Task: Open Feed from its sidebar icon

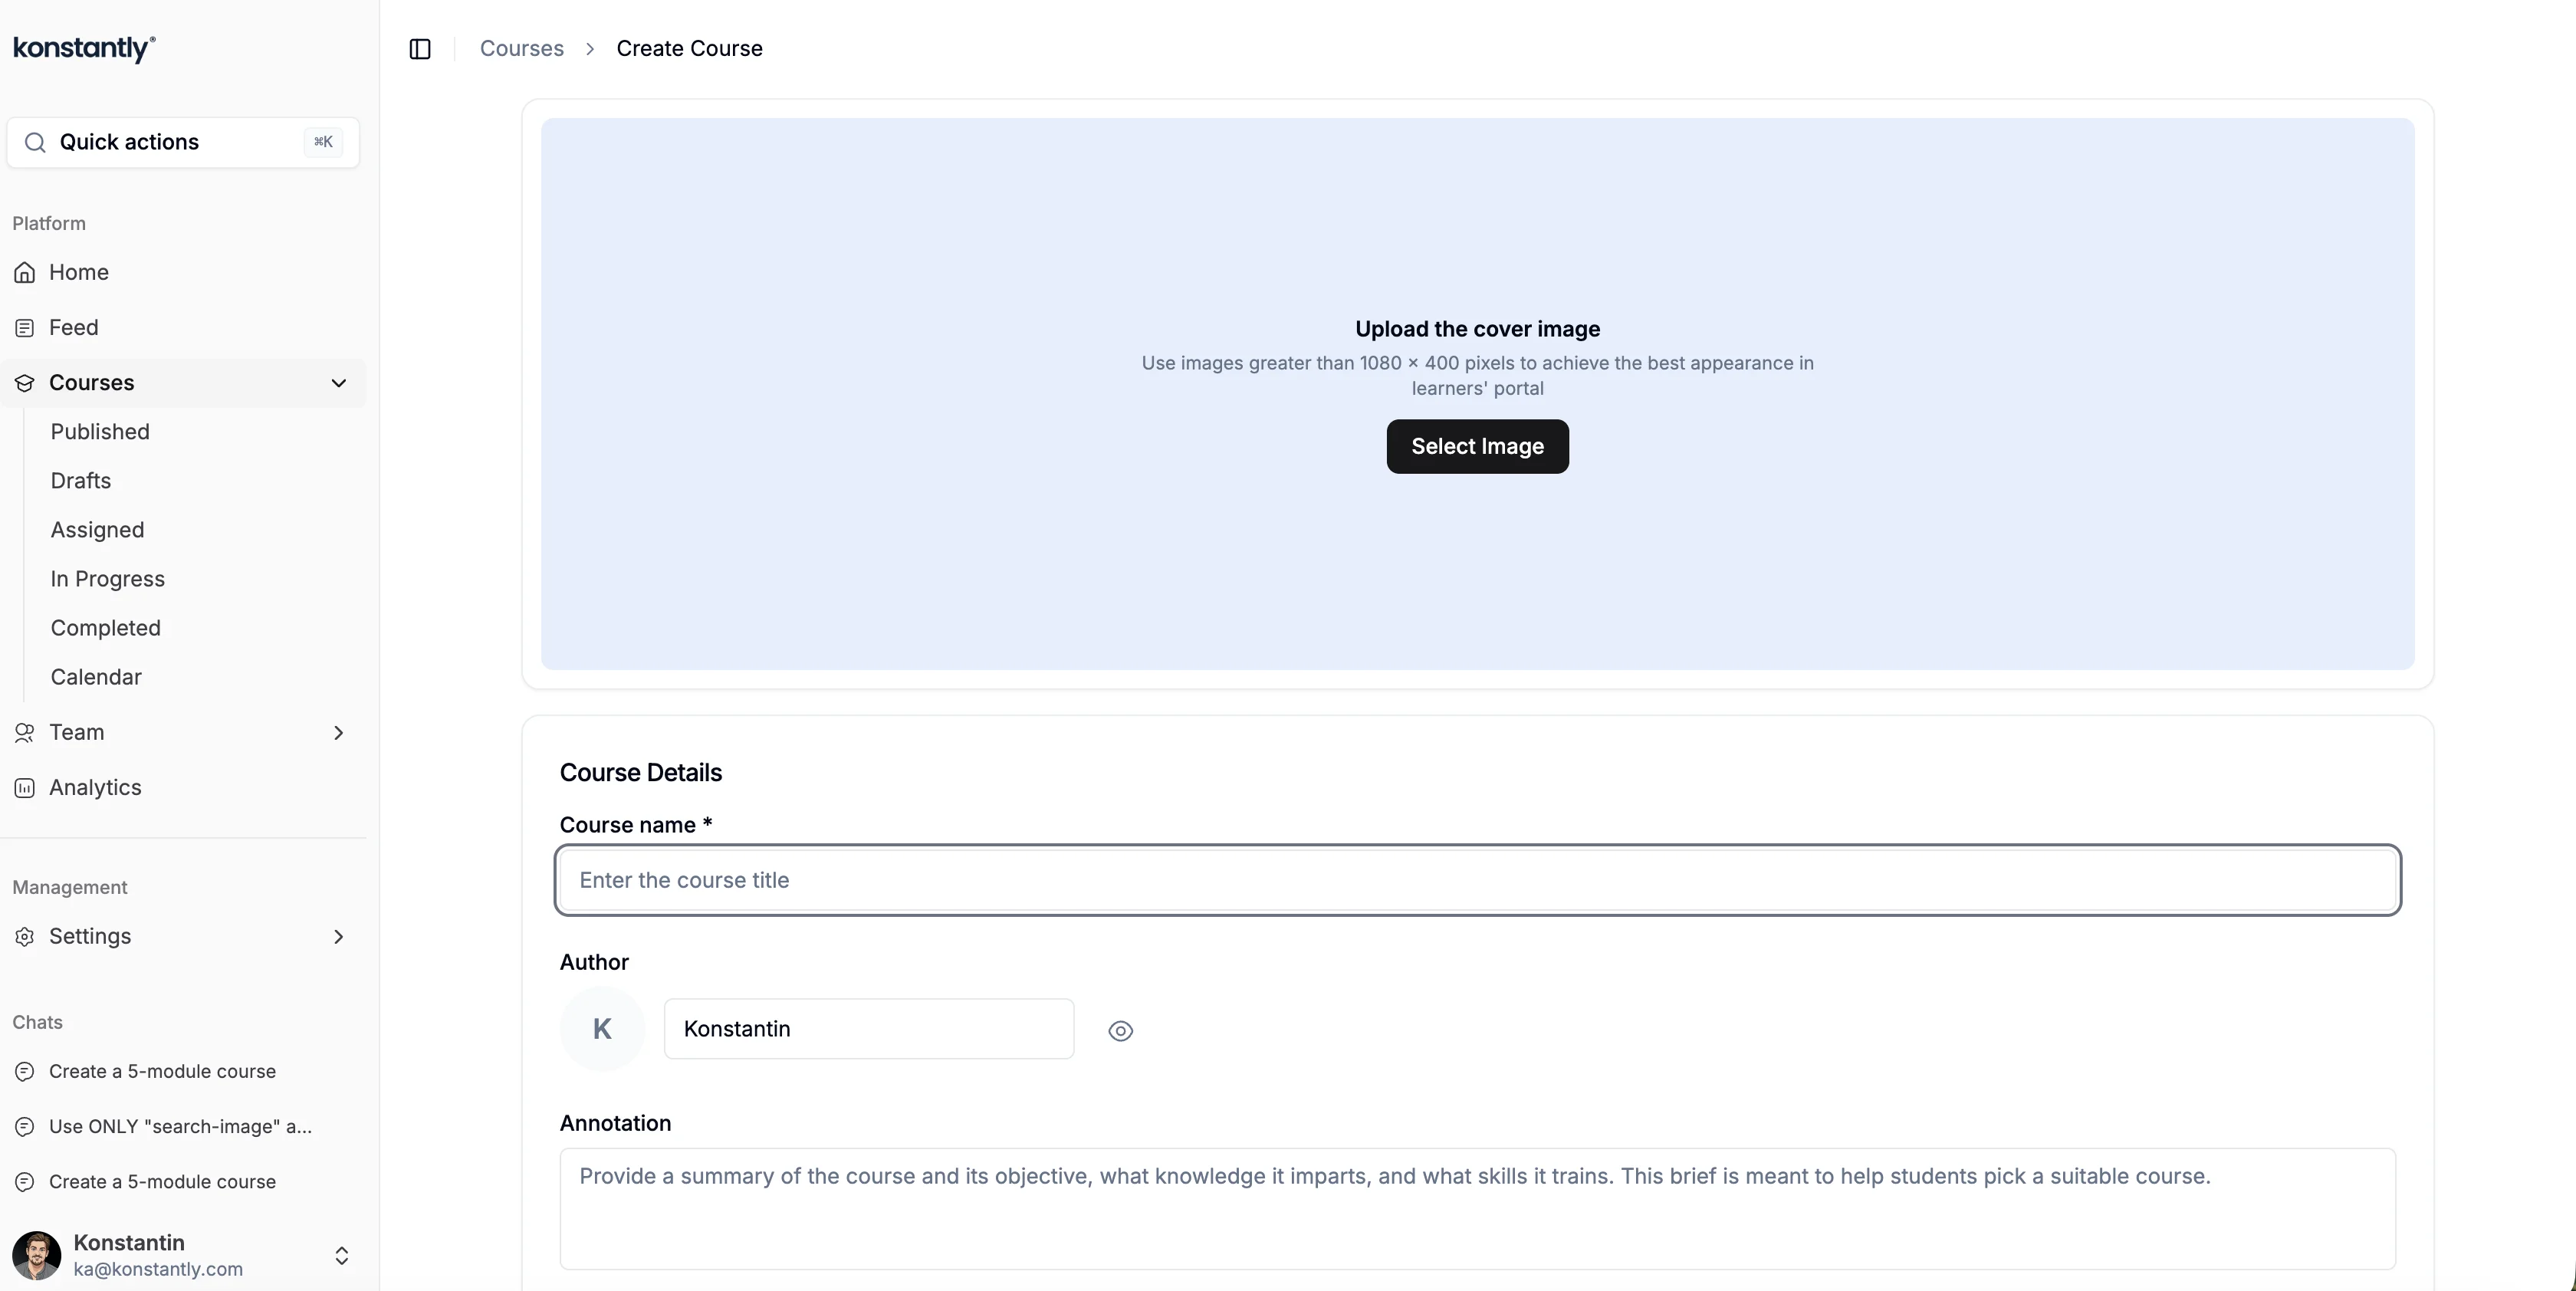Action: (x=25, y=328)
